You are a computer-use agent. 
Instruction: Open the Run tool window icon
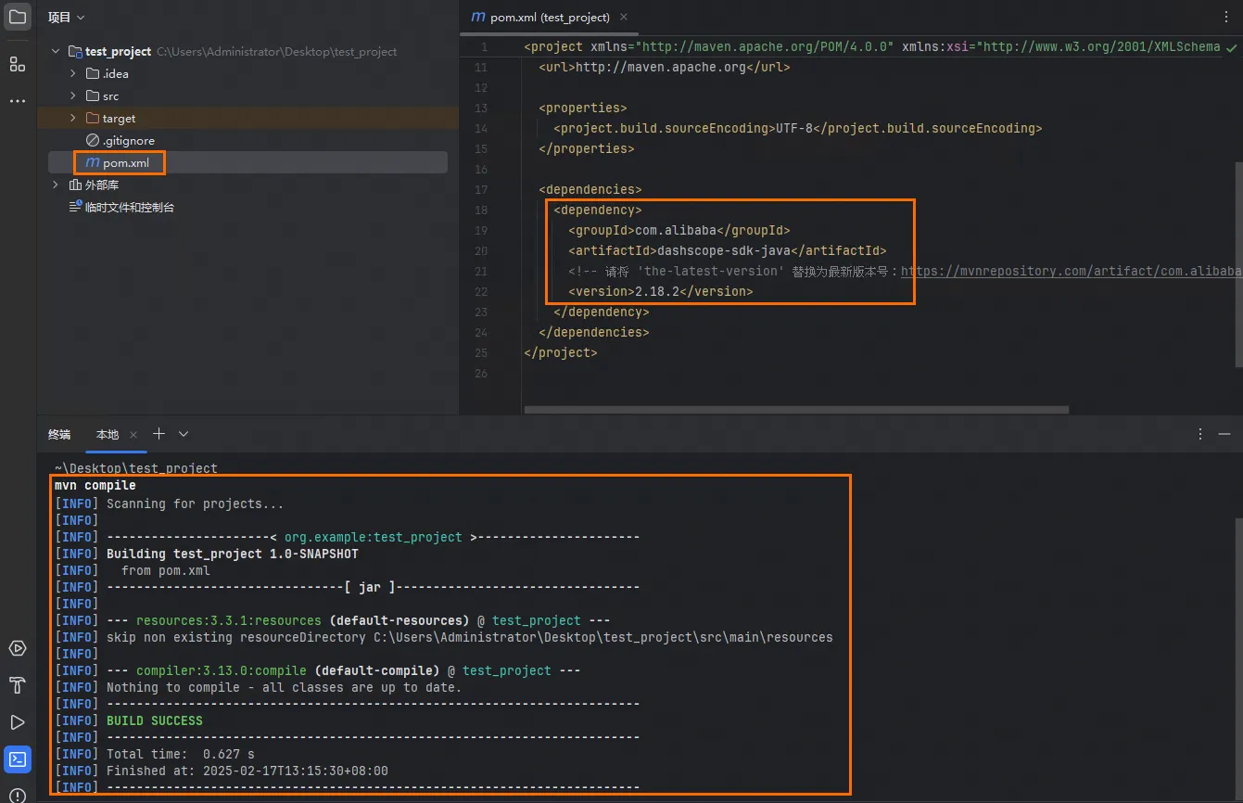pyautogui.click(x=18, y=722)
